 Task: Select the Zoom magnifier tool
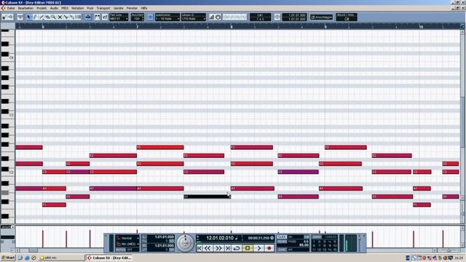pyautogui.click(x=53, y=17)
